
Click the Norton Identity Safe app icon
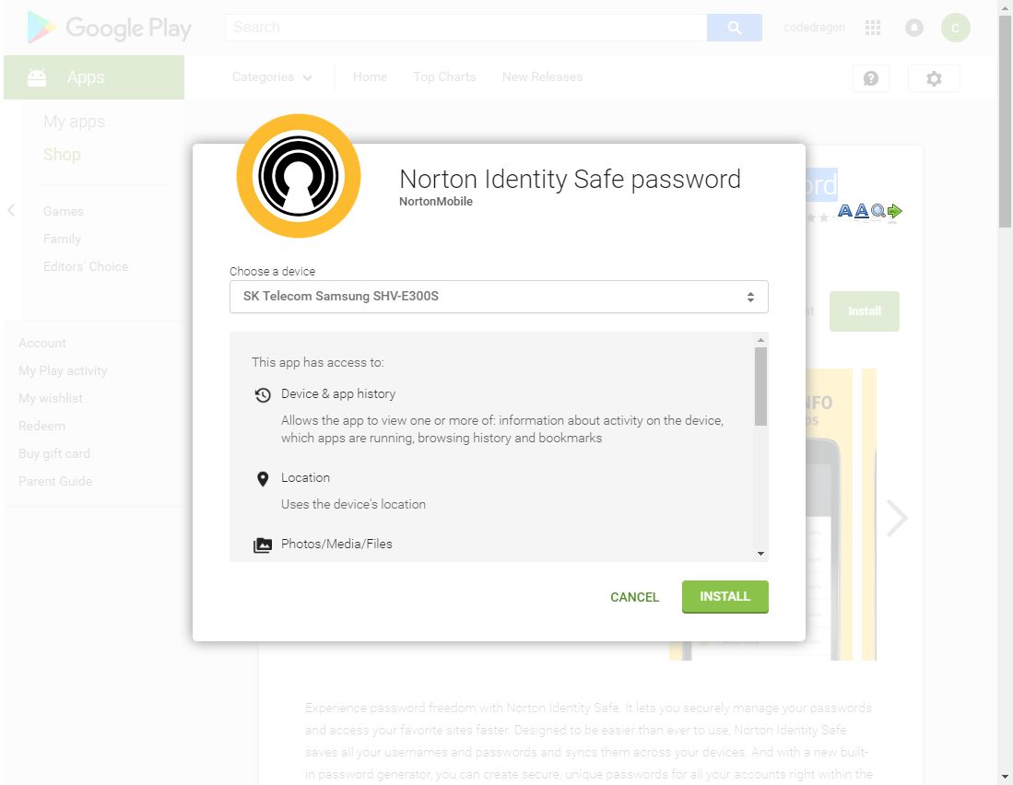[299, 176]
